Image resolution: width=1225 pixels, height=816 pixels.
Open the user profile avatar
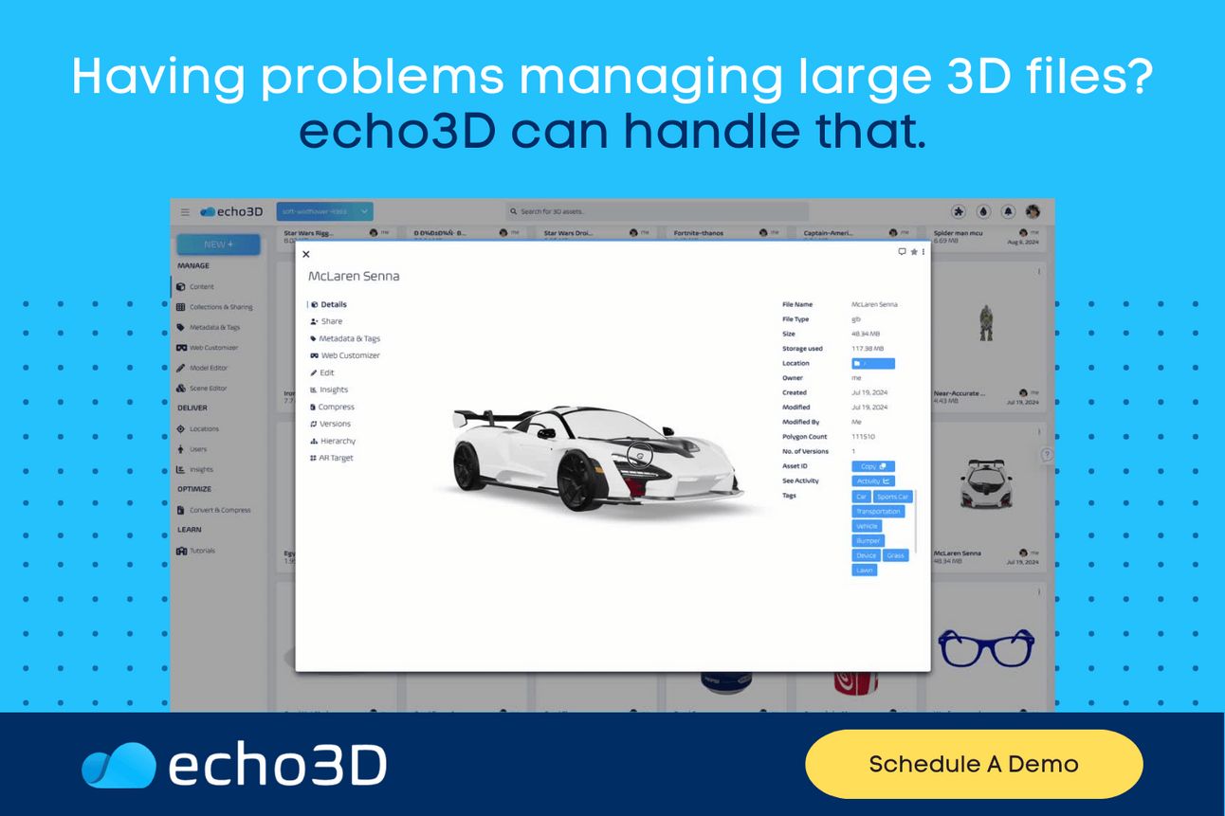(1033, 211)
